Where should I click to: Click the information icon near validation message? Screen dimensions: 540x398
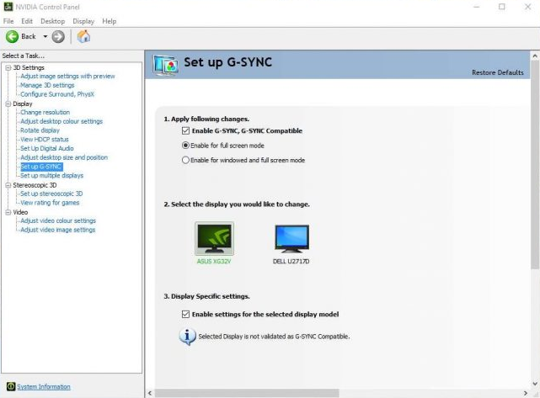point(187,337)
